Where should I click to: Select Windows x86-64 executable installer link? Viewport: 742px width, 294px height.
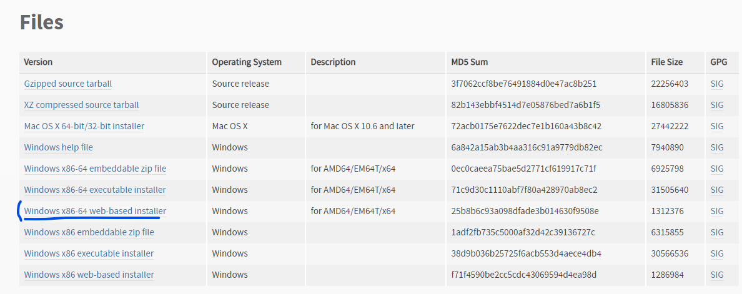(x=95, y=190)
